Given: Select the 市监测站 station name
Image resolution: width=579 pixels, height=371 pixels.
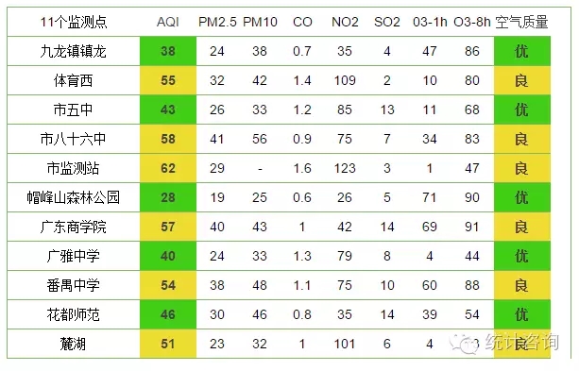Looking at the screenshot, I should click(73, 168).
